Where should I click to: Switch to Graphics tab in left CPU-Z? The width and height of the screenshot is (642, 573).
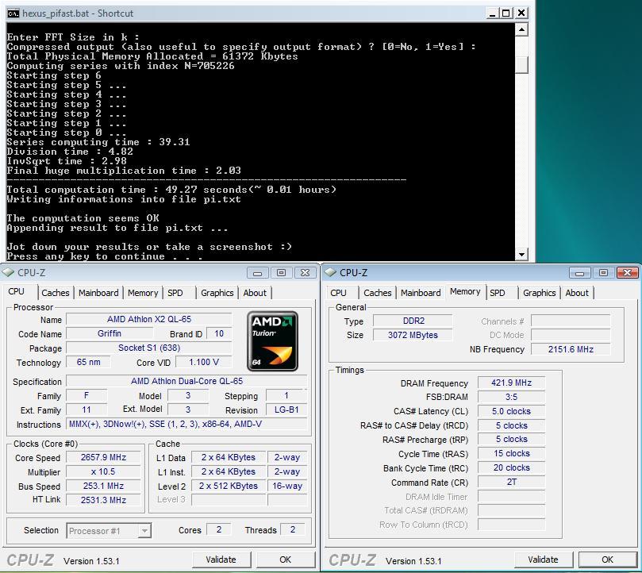point(217,293)
